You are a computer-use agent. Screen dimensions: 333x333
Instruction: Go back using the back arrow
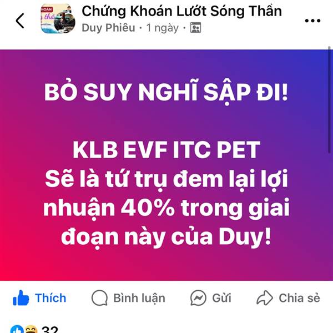pos(20,21)
